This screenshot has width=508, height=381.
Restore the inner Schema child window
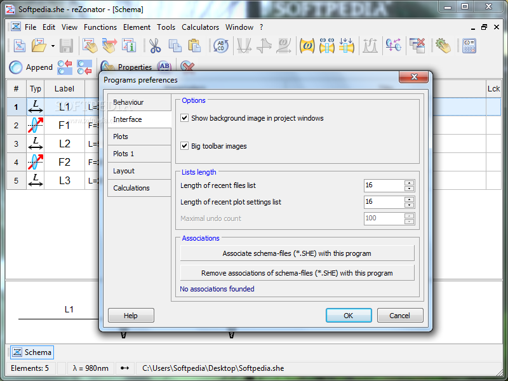484,27
